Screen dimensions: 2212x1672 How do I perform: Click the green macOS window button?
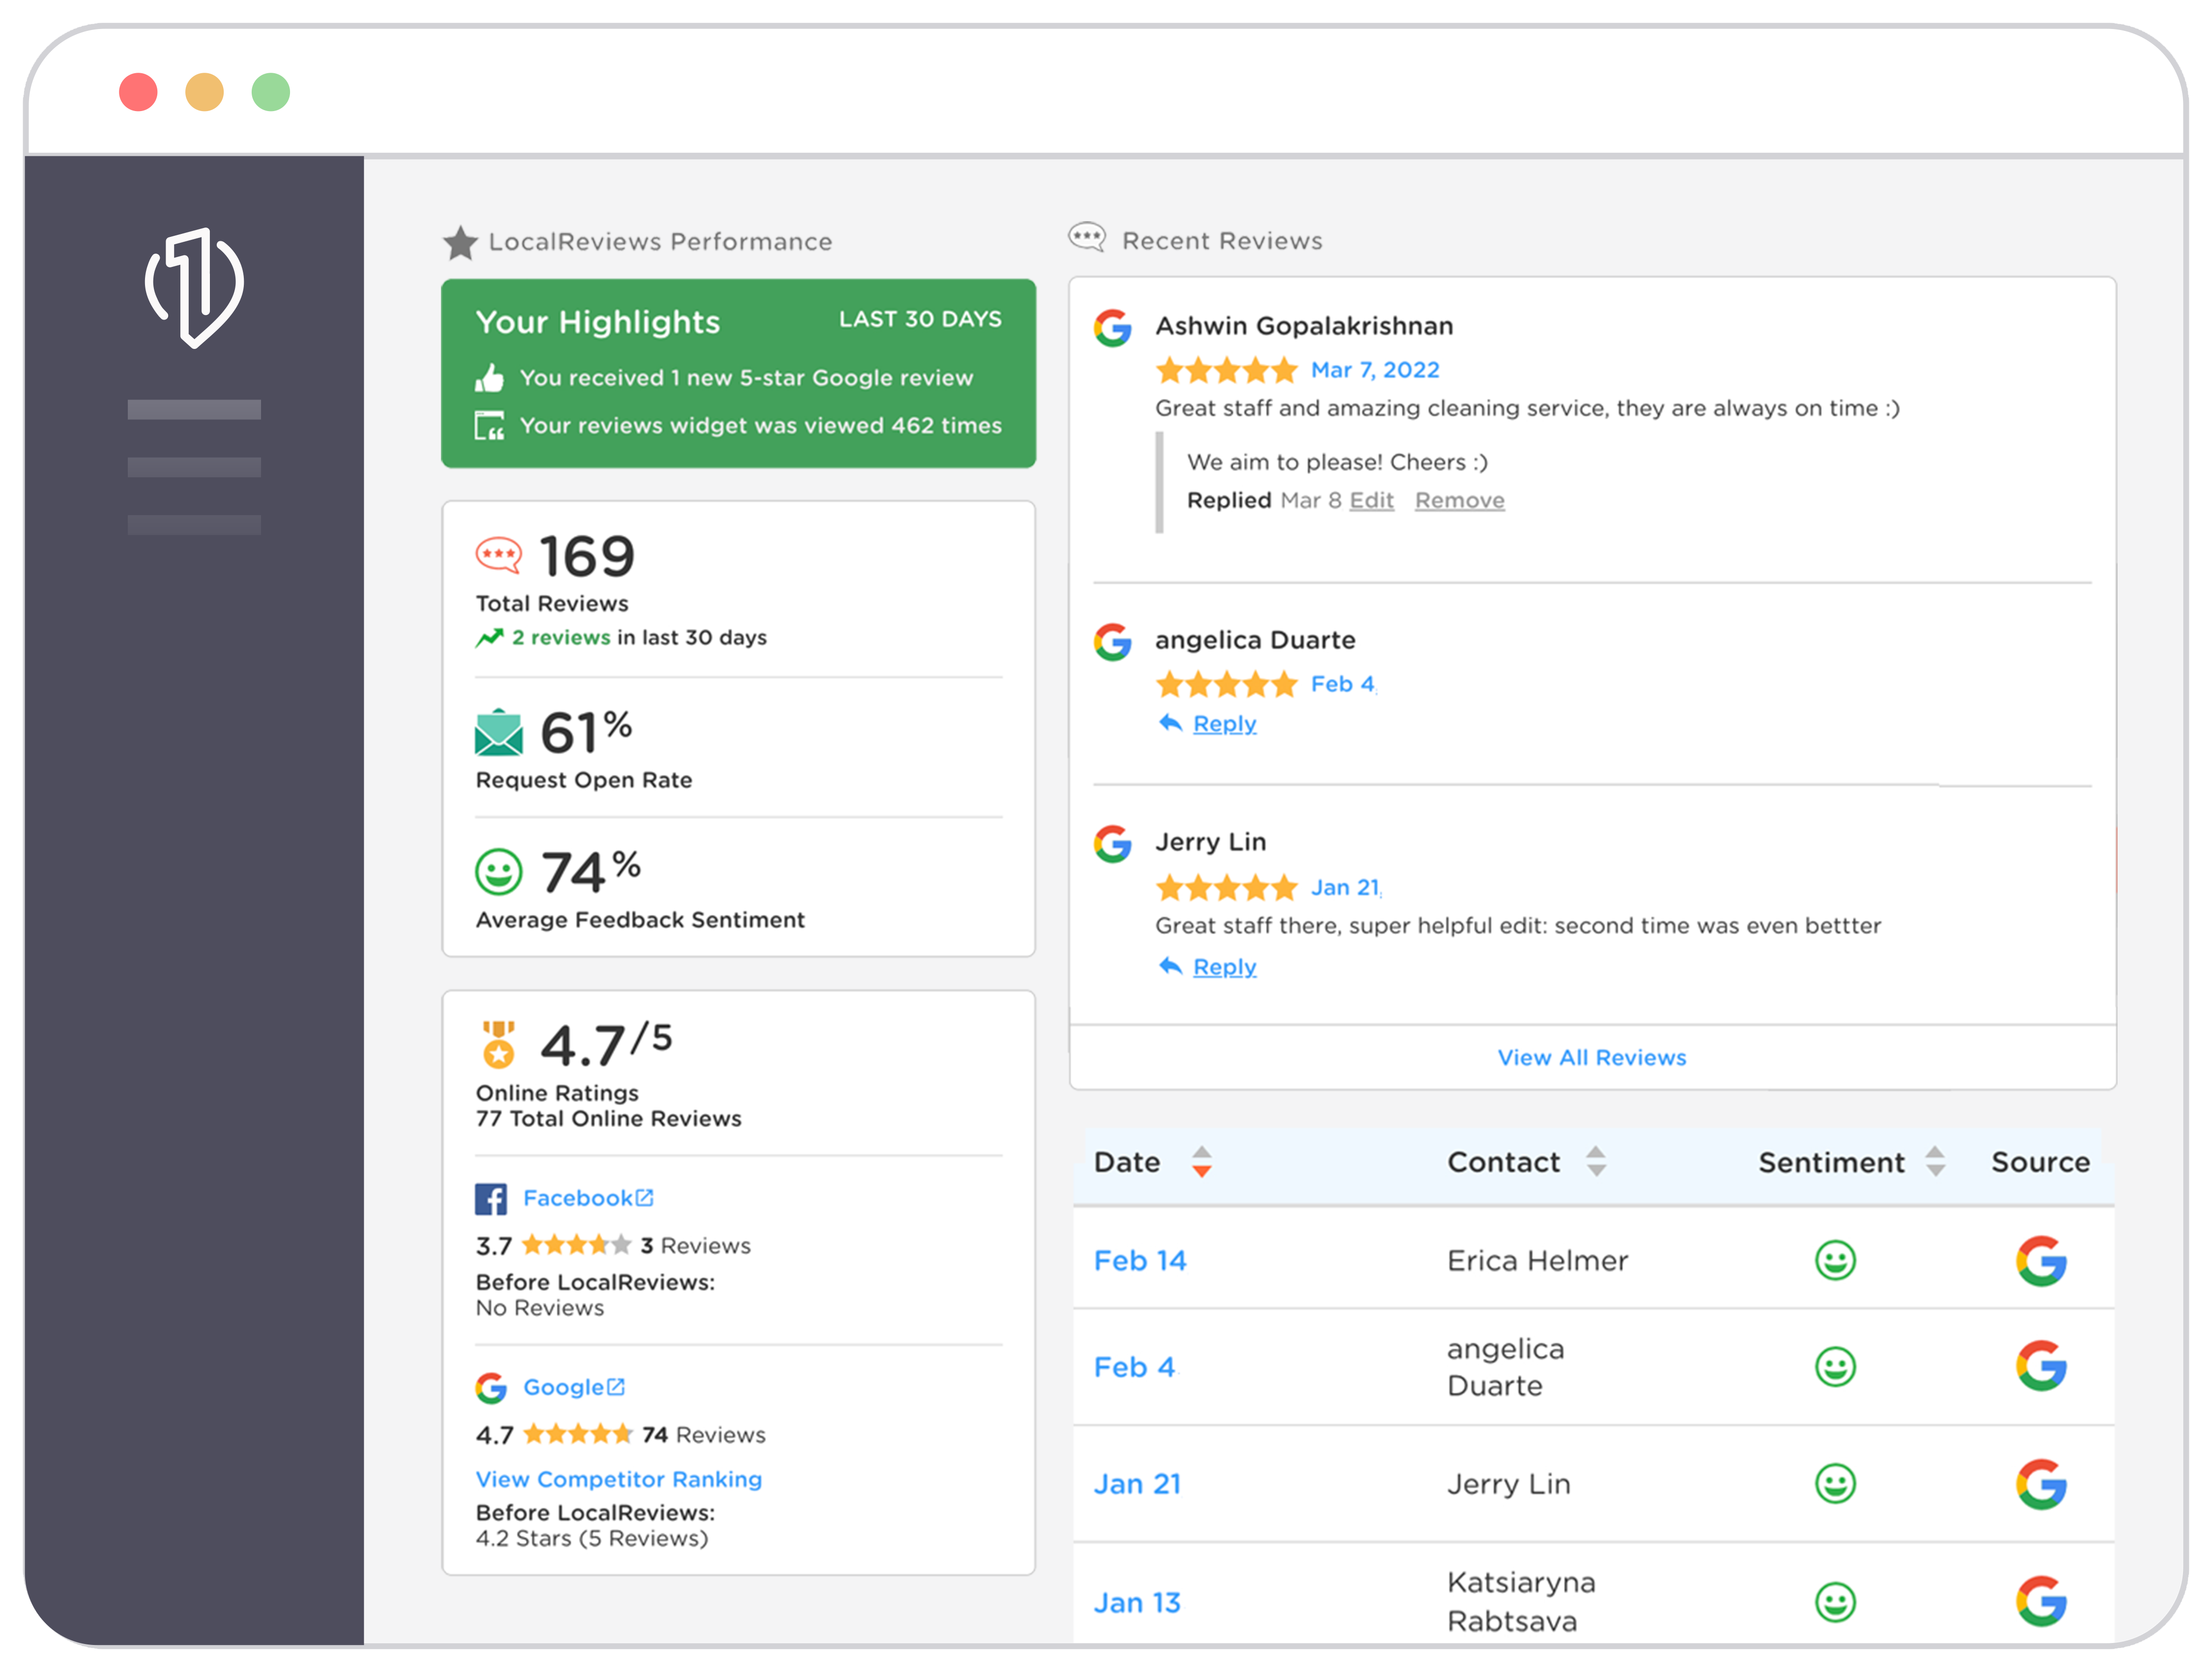tap(271, 92)
